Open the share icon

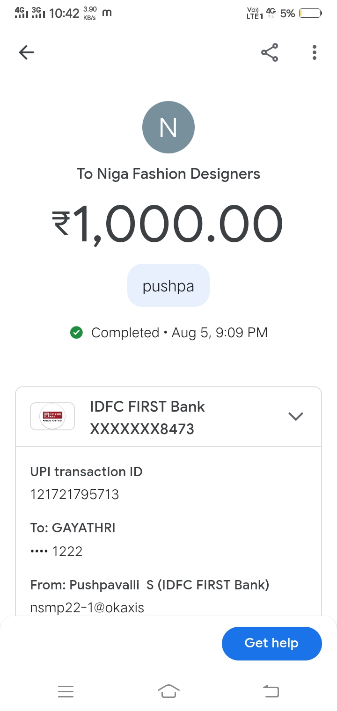tap(270, 52)
